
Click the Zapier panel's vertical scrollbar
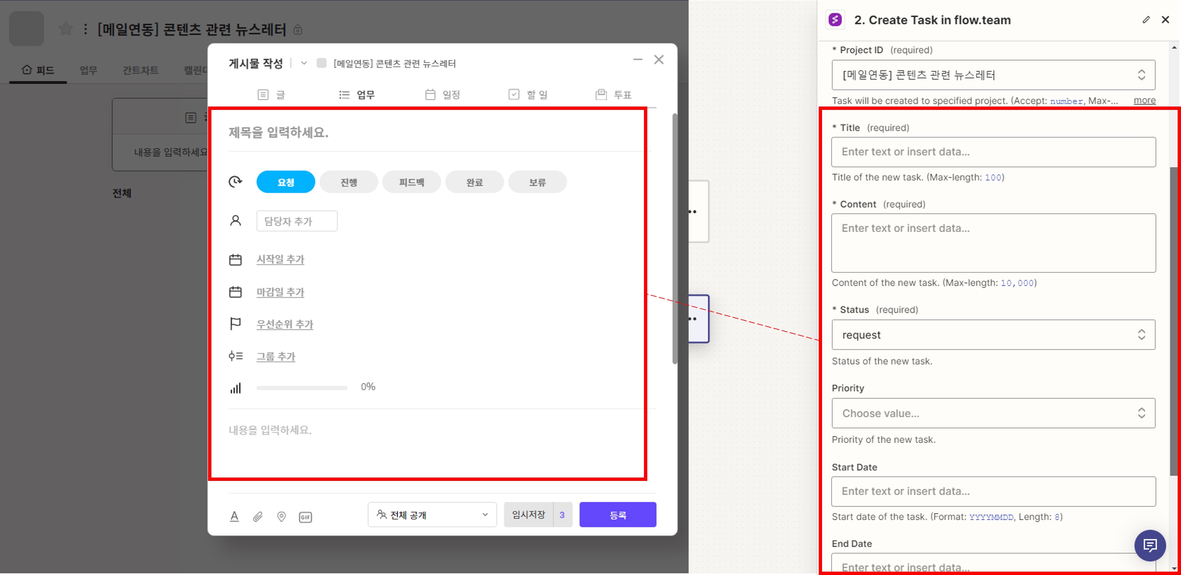[1174, 321]
